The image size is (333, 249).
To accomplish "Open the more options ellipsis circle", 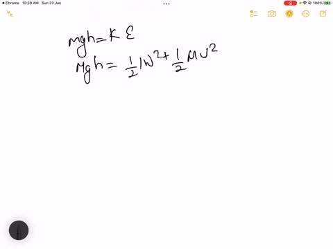I will click(306, 14).
